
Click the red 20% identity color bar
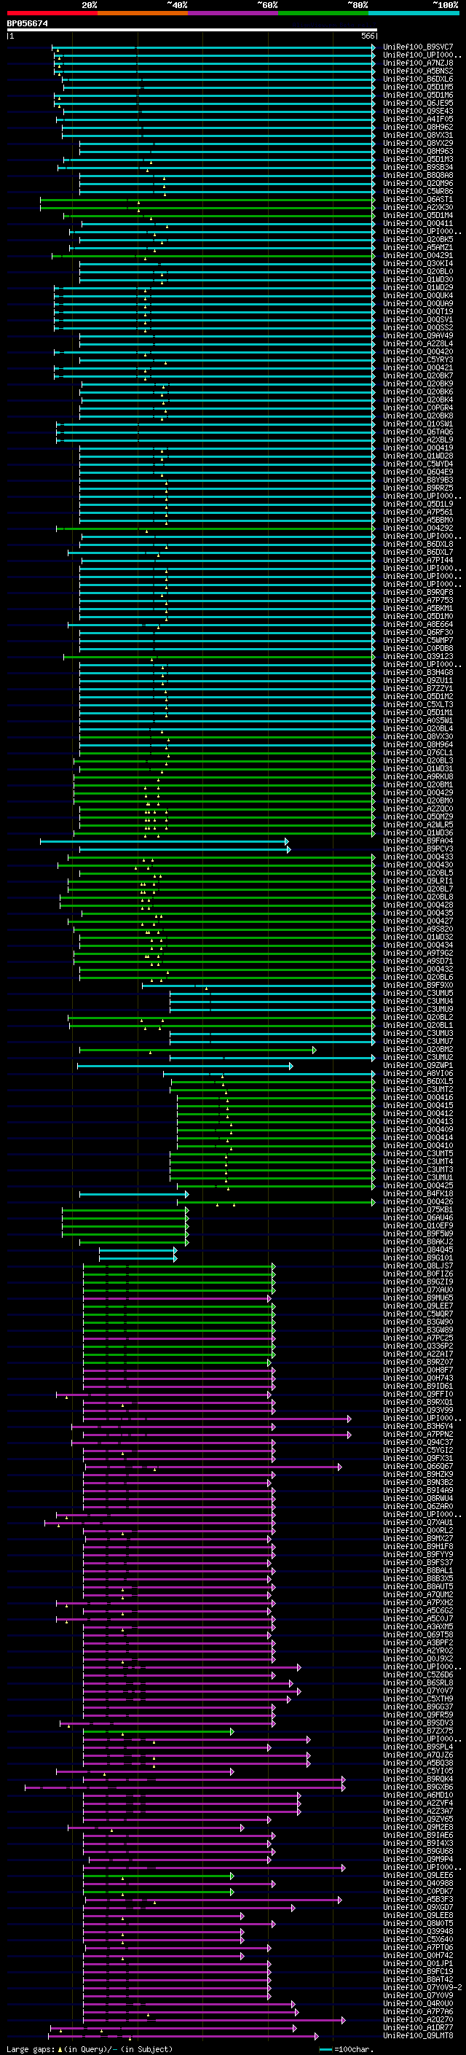[x=52, y=14]
